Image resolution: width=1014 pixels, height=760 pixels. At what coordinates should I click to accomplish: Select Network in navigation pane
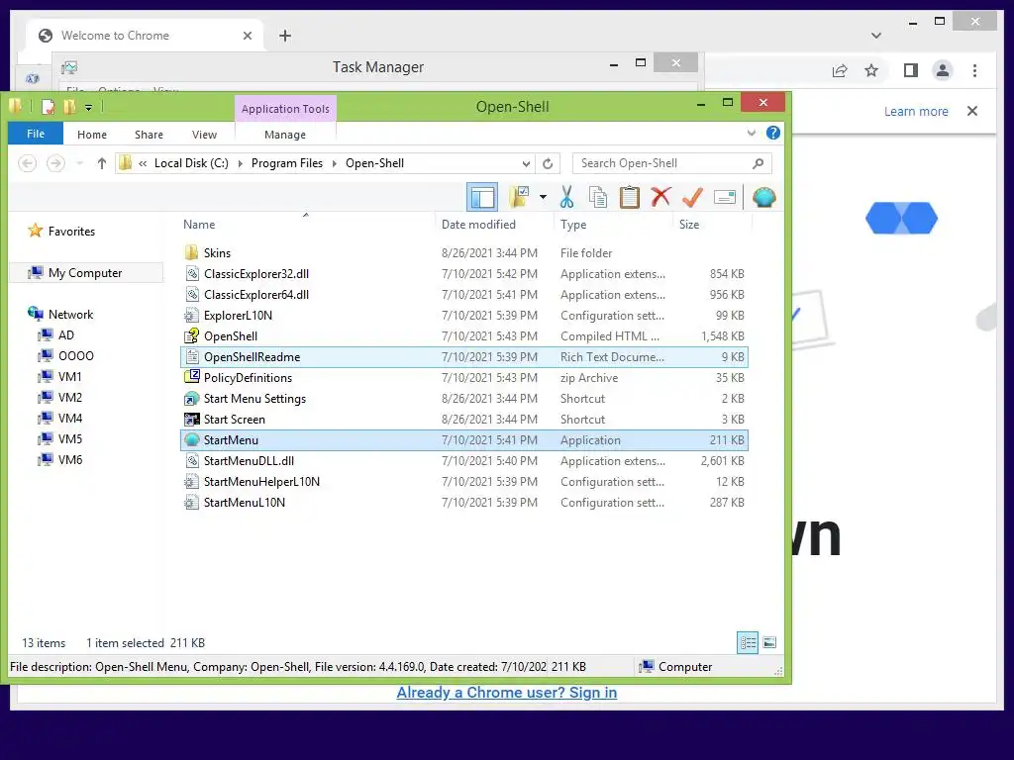click(61, 314)
